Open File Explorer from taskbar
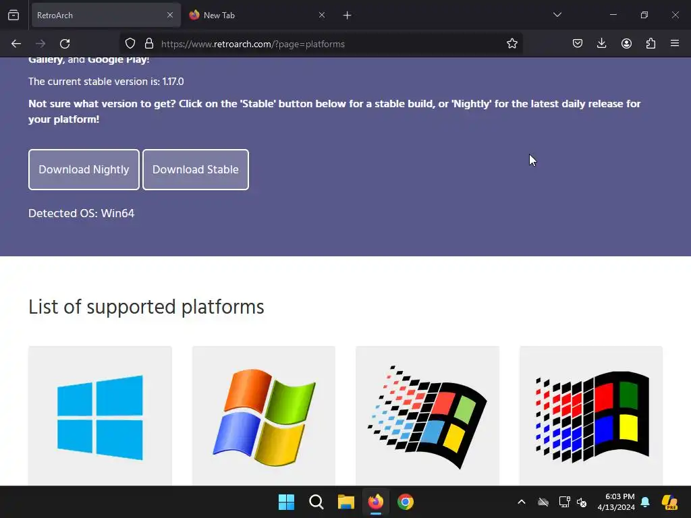The width and height of the screenshot is (691, 518). click(346, 502)
